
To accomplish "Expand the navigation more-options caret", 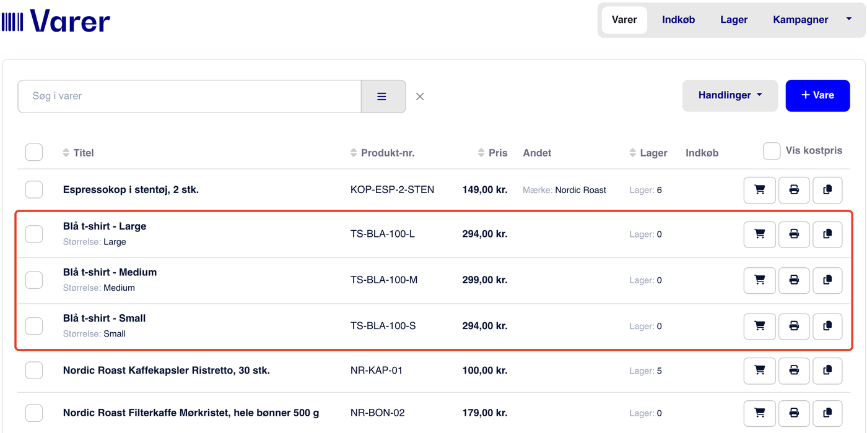I will point(849,19).
